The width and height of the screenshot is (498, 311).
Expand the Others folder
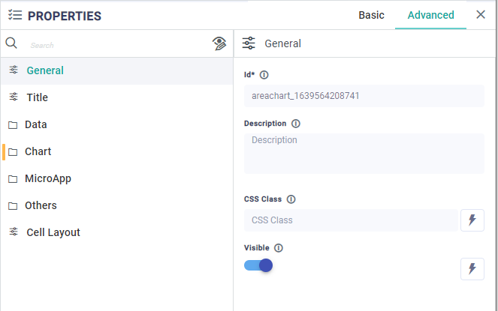click(41, 205)
